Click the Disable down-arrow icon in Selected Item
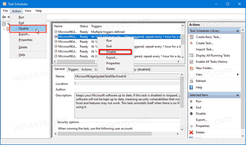Screen dimensions: 246x145 [x=192, y=114]
